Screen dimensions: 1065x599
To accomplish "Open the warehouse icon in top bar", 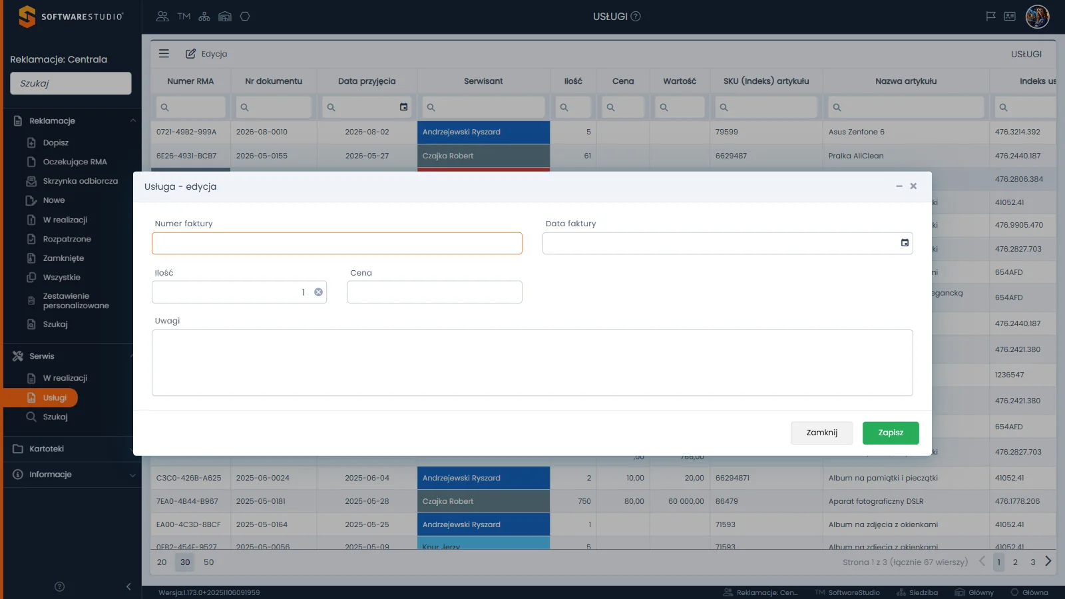I will tap(225, 17).
